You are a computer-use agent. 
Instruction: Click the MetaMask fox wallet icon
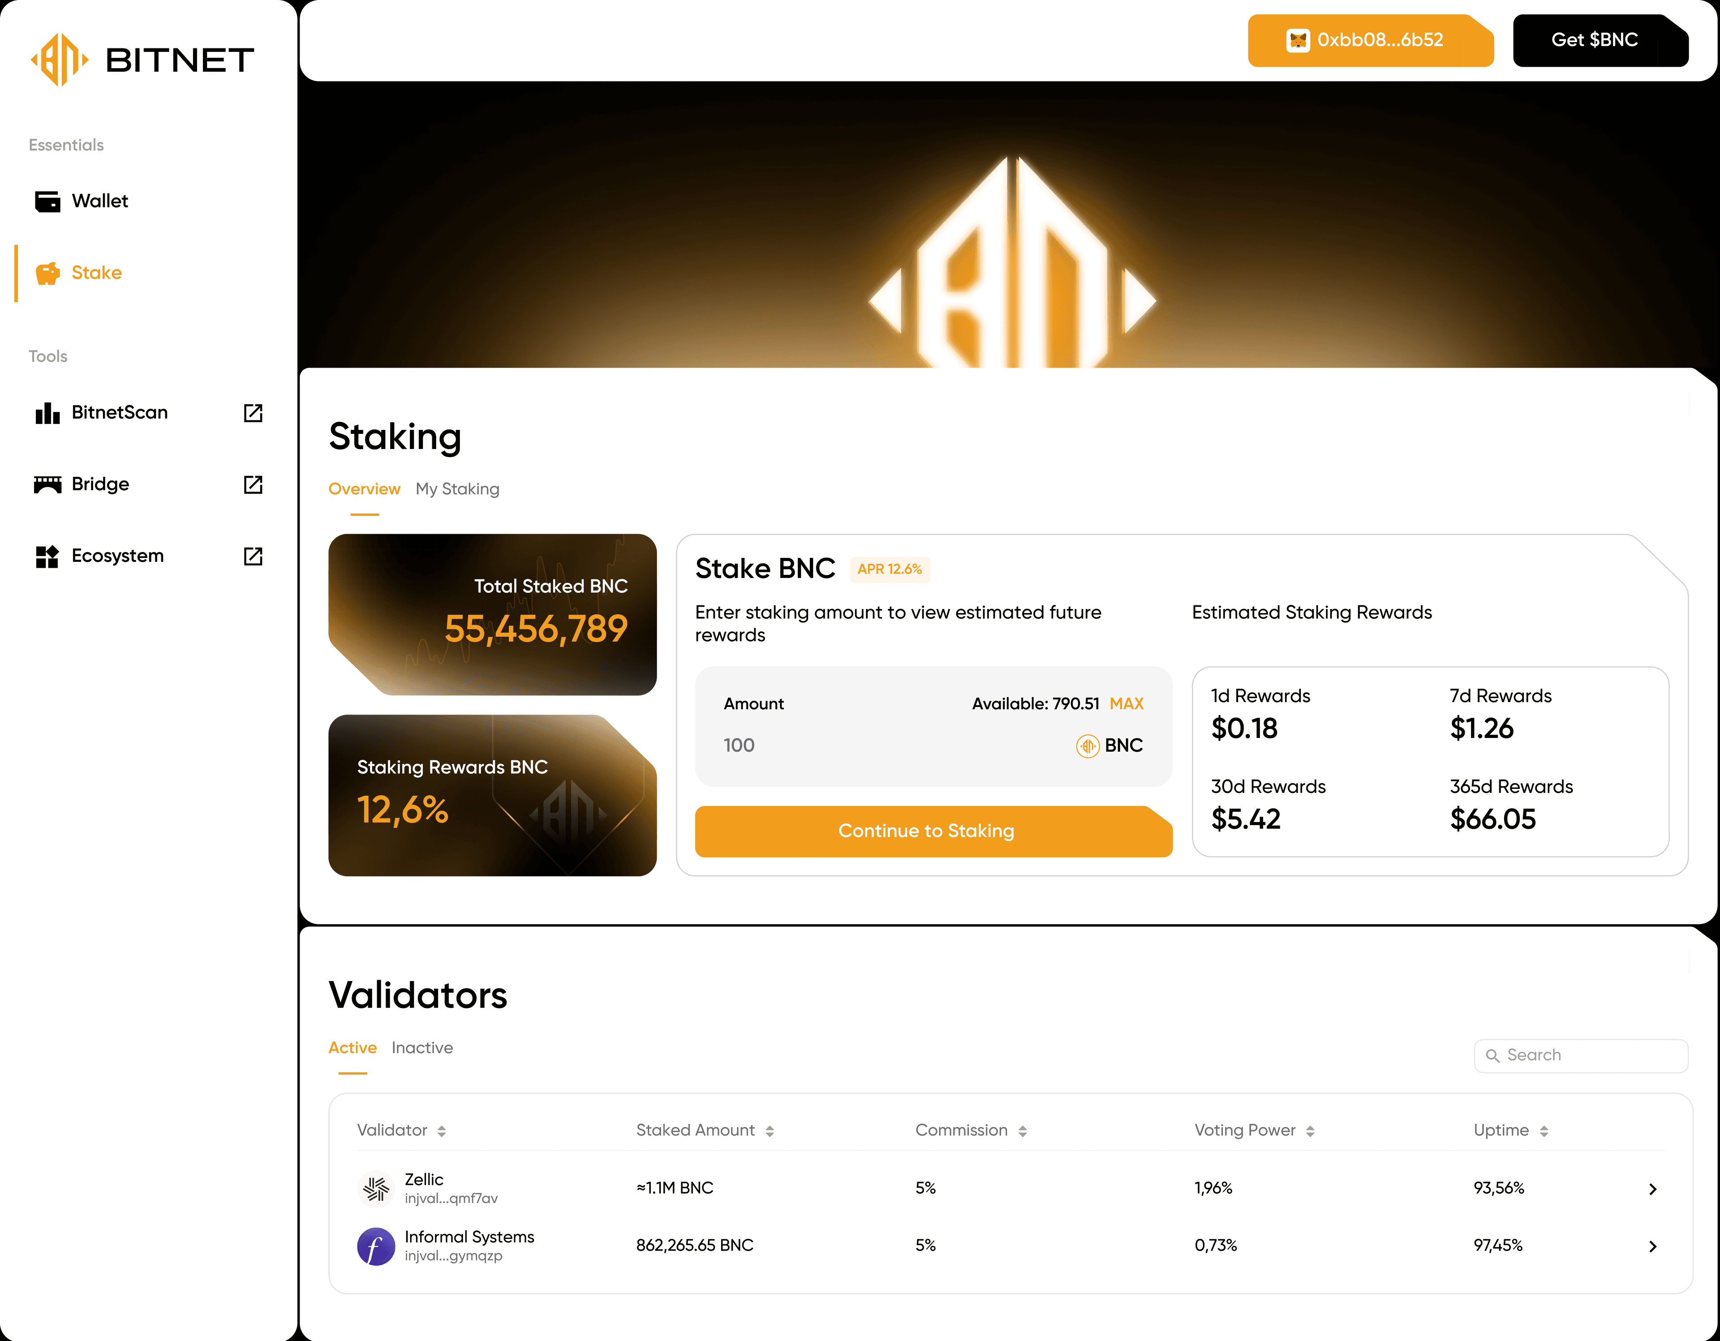tap(1297, 40)
